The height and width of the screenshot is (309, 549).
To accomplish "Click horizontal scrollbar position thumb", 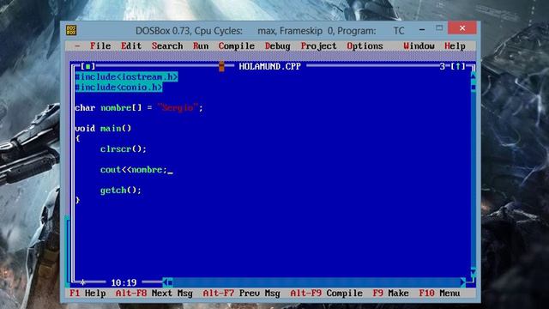I will click(x=170, y=282).
